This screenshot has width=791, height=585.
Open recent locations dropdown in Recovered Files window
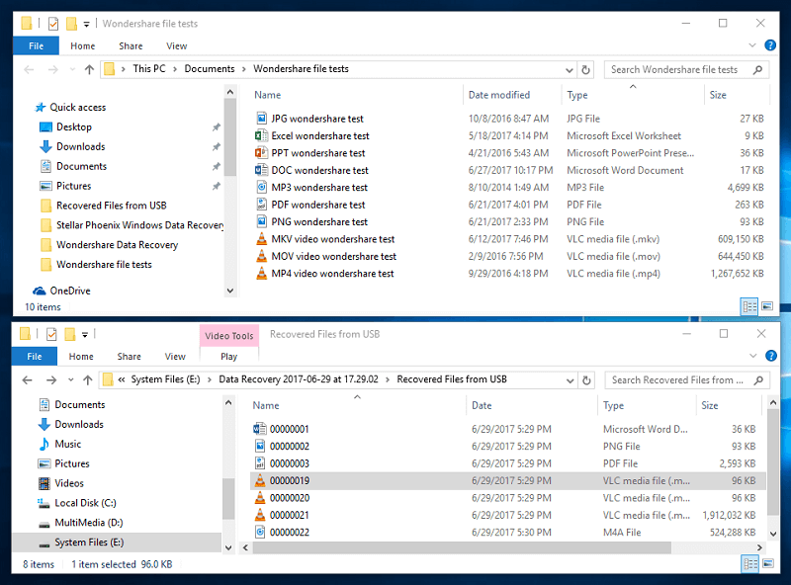tap(70, 379)
